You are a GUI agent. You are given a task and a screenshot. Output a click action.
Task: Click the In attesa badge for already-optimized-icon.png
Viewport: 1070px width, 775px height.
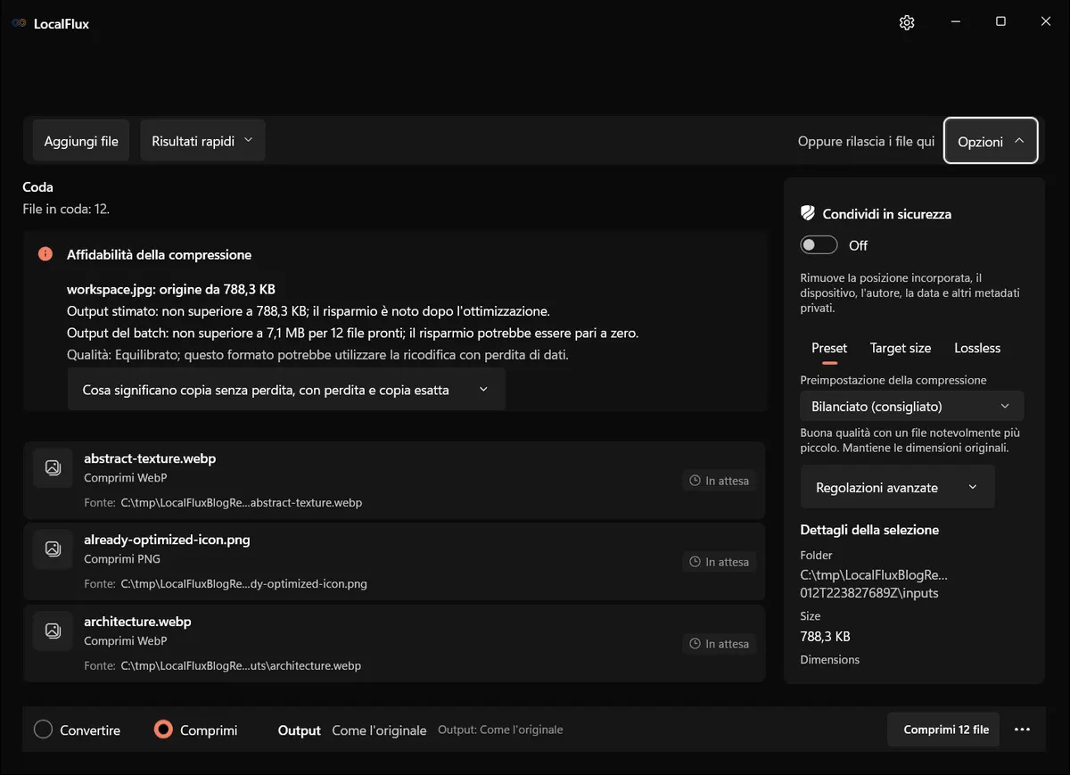(720, 562)
